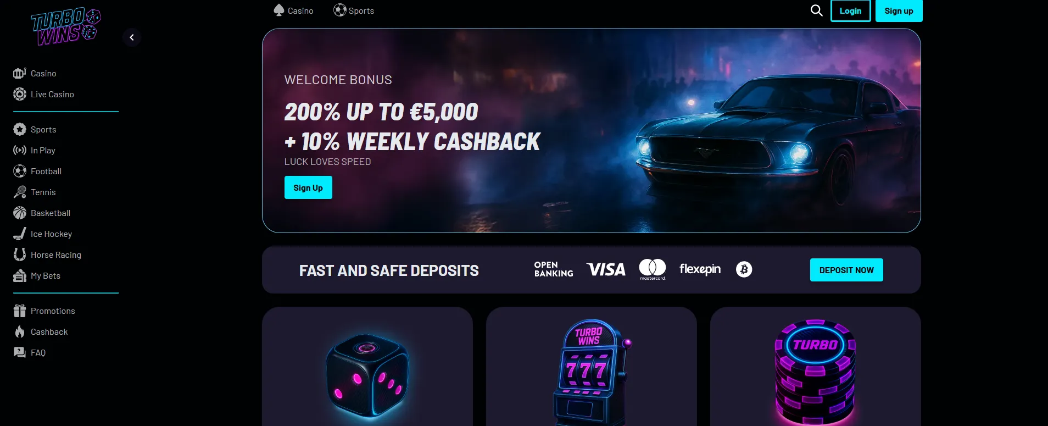Go to Ice Hockey section
This screenshot has width=1048, height=426.
click(x=43, y=234)
